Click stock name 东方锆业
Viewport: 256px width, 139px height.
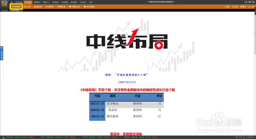pyautogui.click(x=113, y=104)
